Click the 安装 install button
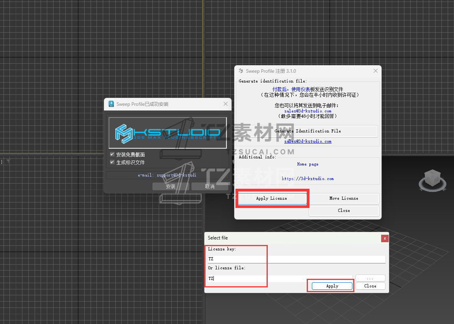The height and width of the screenshot is (324, 454). (x=170, y=186)
